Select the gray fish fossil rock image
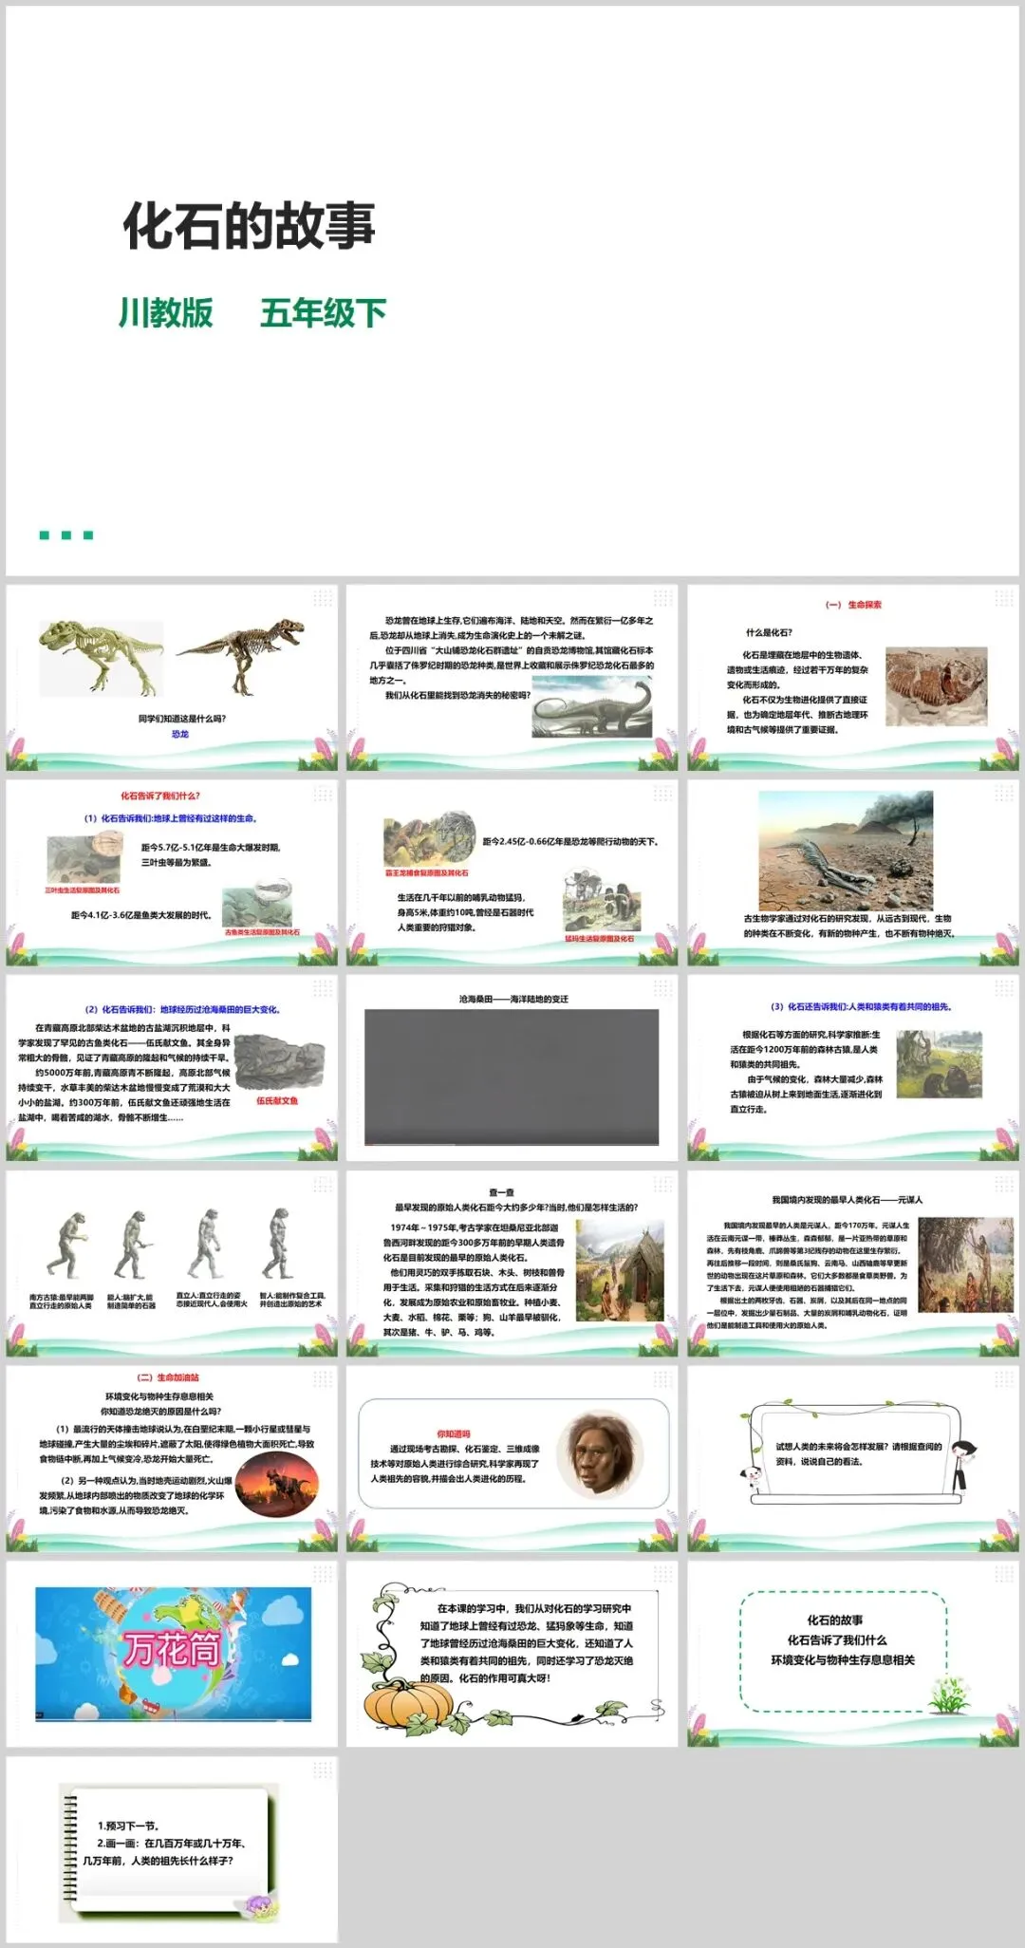Screen dimensions: 1025x1948 (x=280, y=1062)
